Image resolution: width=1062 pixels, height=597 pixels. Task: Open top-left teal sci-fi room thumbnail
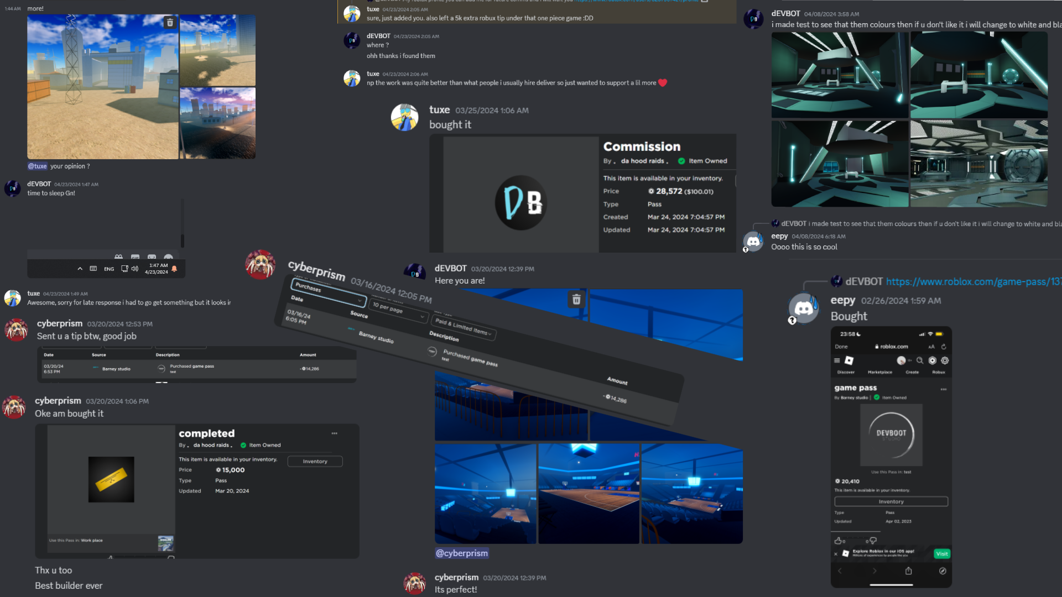840,75
